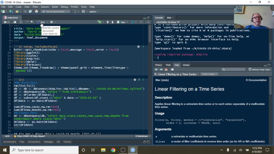This screenshot has width=274, height=154.
Task: Go back to previous source location
Action: 5,22
